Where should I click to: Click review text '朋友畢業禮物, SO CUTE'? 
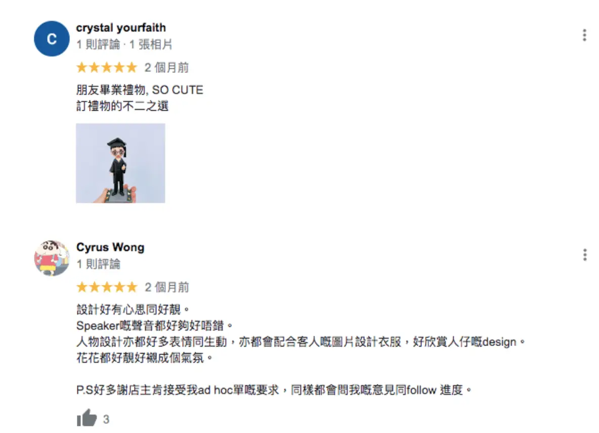(140, 90)
